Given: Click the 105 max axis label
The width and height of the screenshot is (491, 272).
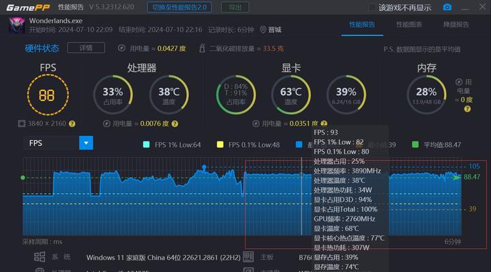Looking at the screenshot, I should pos(474,166).
